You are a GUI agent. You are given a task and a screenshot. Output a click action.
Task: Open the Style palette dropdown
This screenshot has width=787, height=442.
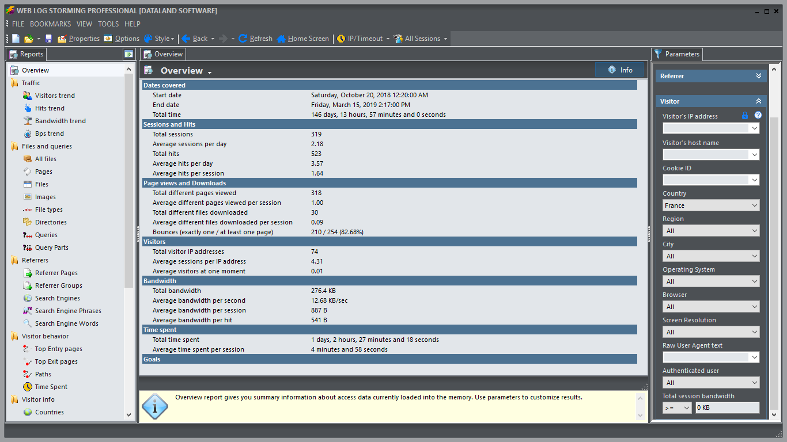(159, 39)
